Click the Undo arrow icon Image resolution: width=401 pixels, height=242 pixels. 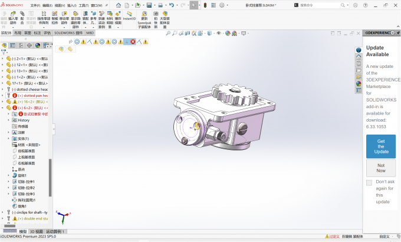pyautogui.click(x=172, y=5)
